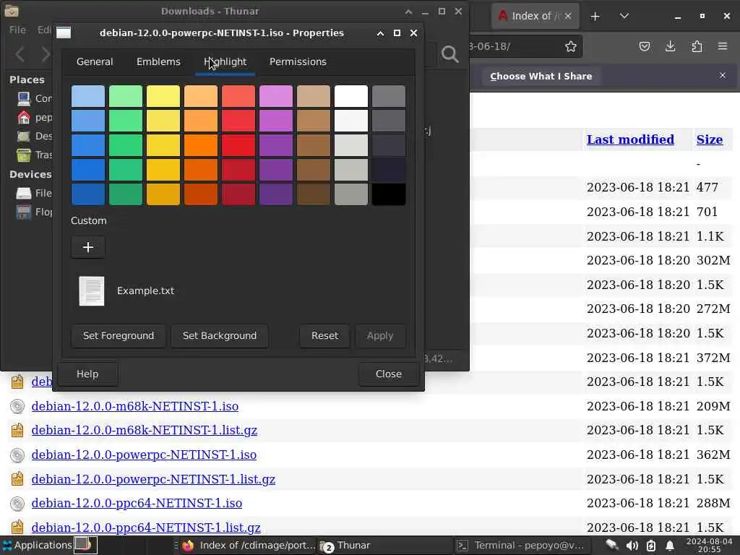Open a new Firefox tab
Viewport: 740px width, 555px height.
click(595, 17)
